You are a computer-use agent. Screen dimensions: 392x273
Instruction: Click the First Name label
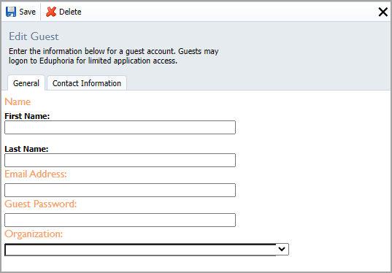pos(27,116)
